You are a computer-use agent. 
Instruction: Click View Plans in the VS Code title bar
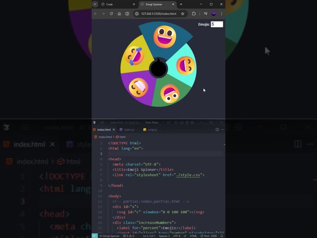click(152, 122)
